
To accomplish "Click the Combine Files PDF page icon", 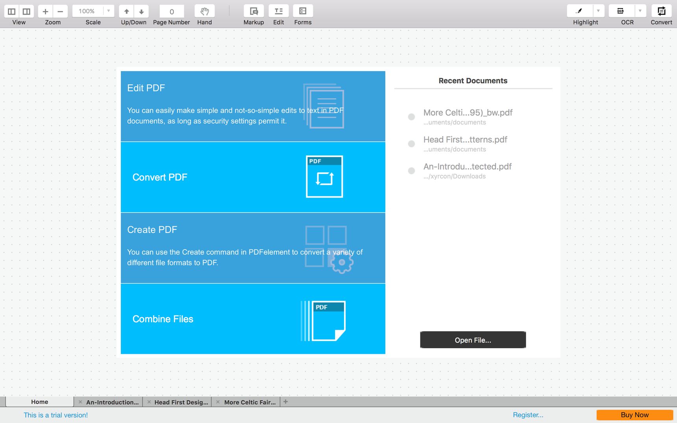I will (323, 321).
